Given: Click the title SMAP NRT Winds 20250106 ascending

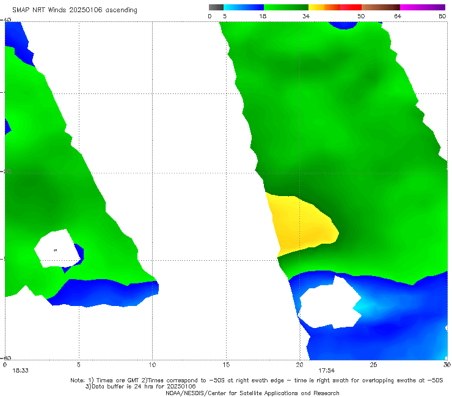Looking at the screenshot, I should pyautogui.click(x=75, y=10).
